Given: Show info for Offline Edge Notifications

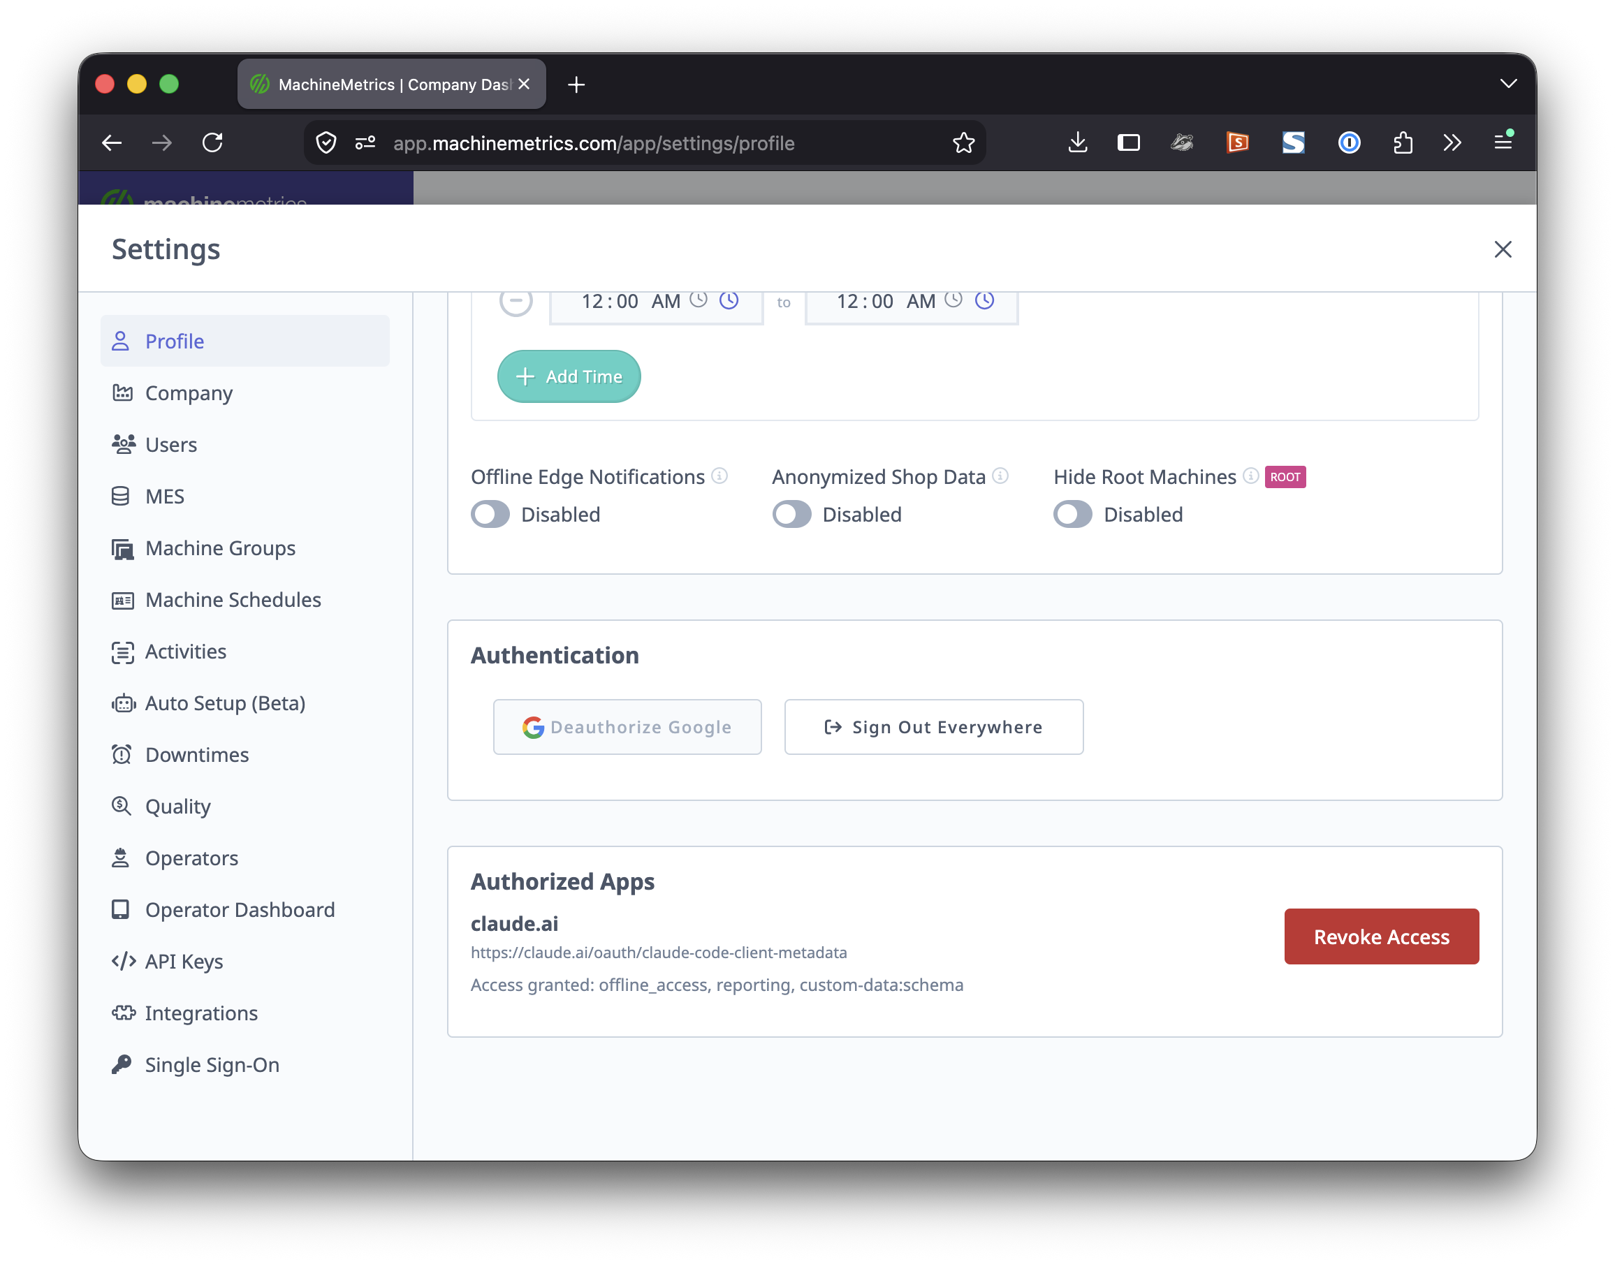Looking at the screenshot, I should coord(719,476).
